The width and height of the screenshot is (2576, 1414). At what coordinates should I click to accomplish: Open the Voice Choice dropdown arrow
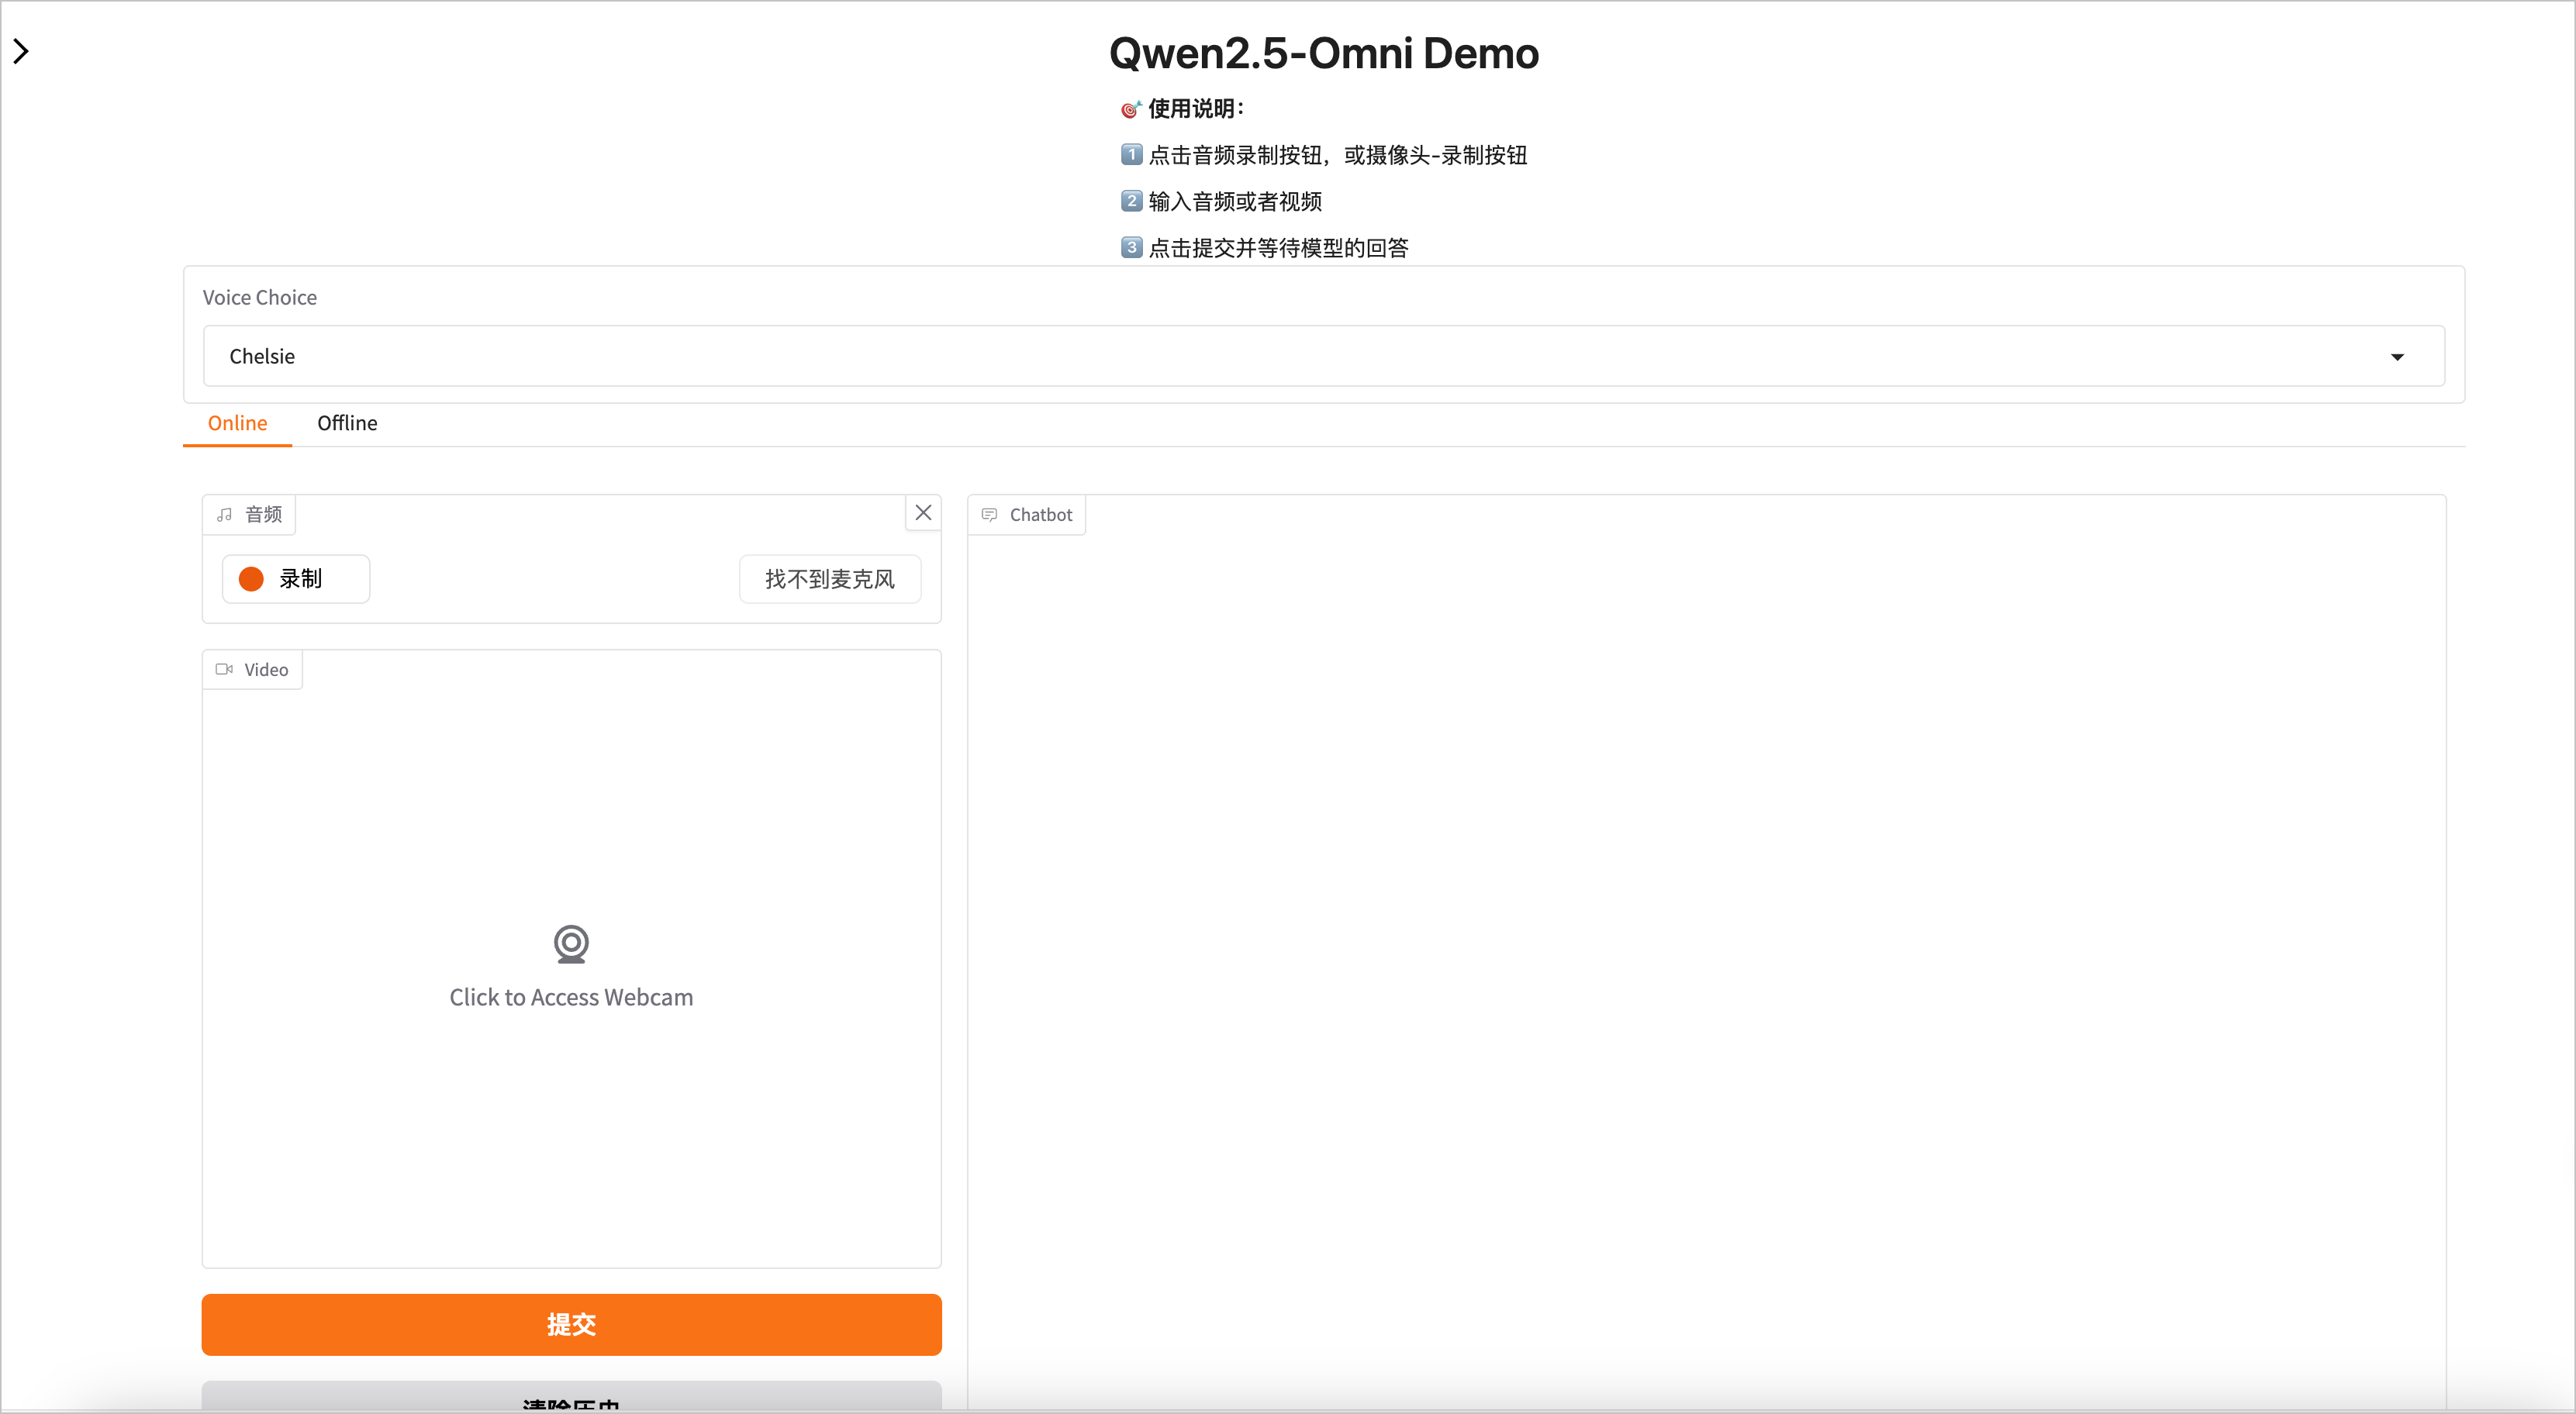(x=2397, y=357)
